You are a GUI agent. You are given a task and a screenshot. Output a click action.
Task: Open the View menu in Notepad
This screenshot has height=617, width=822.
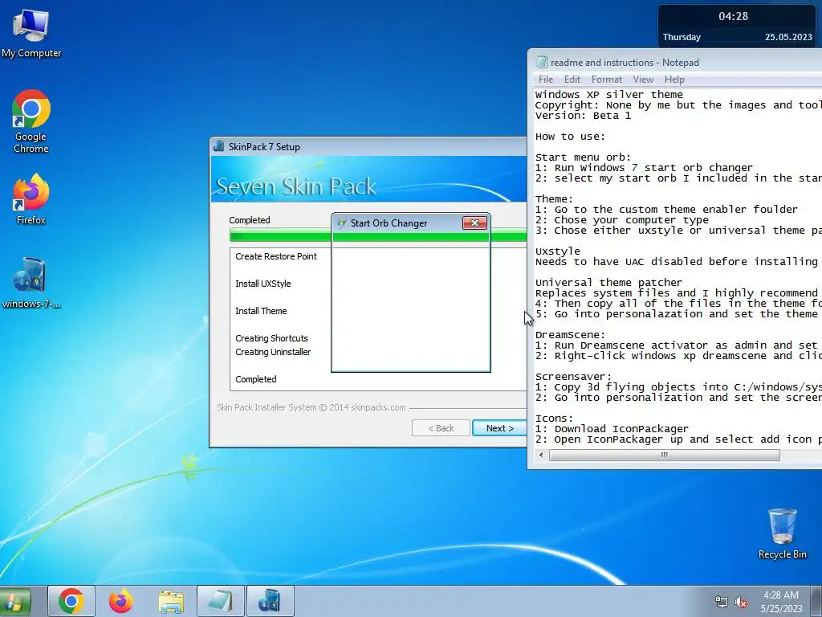[x=643, y=80]
